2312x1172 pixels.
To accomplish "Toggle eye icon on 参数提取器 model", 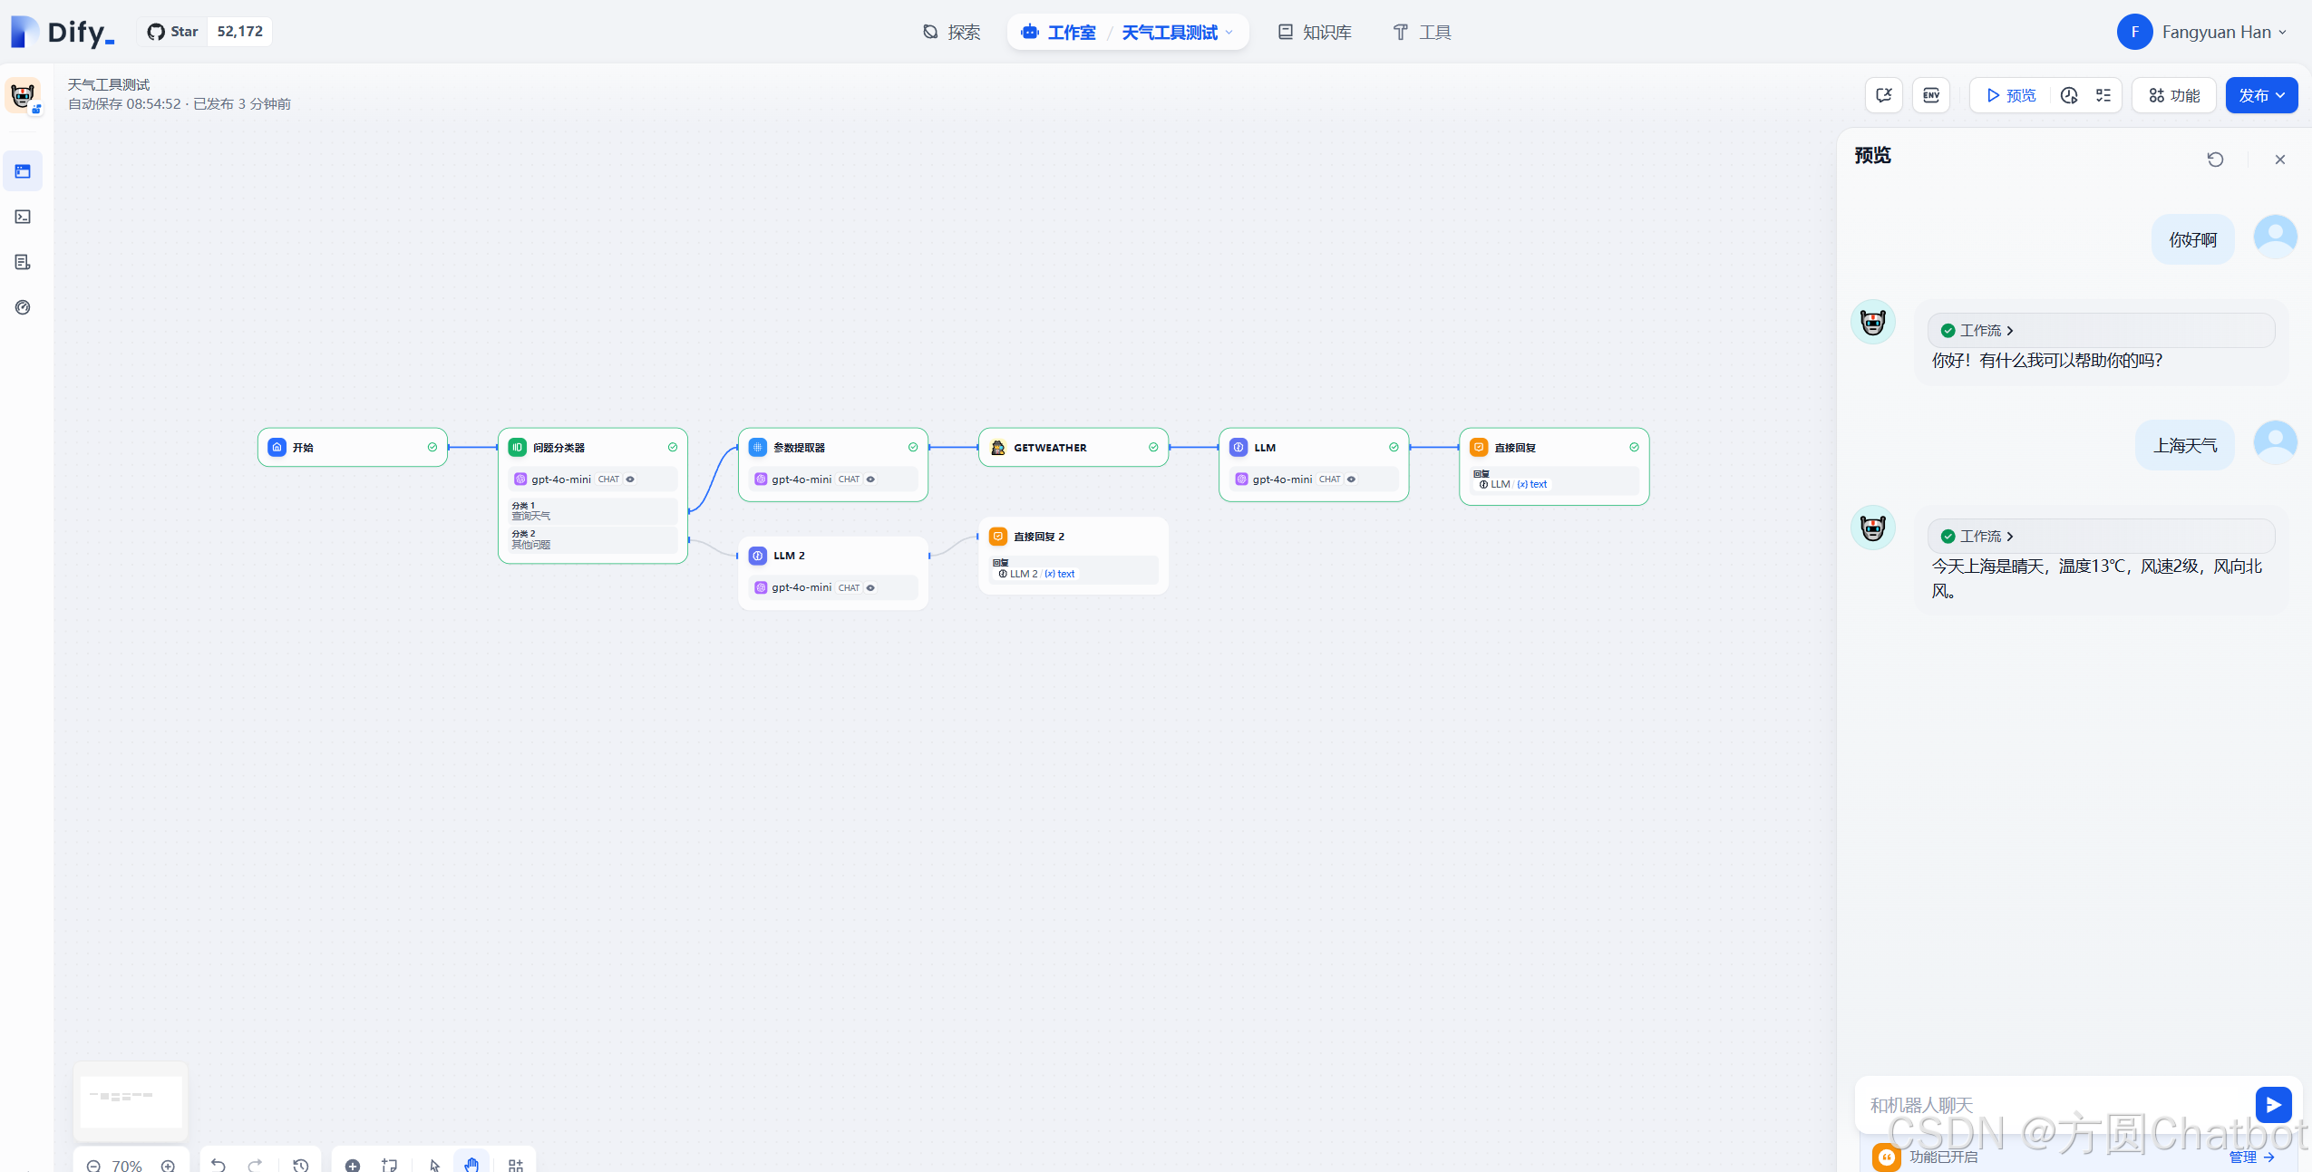I will pyautogui.click(x=870, y=479).
